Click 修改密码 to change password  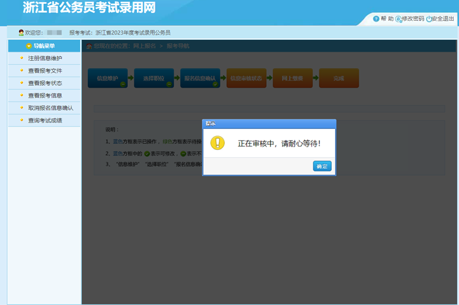coord(412,19)
